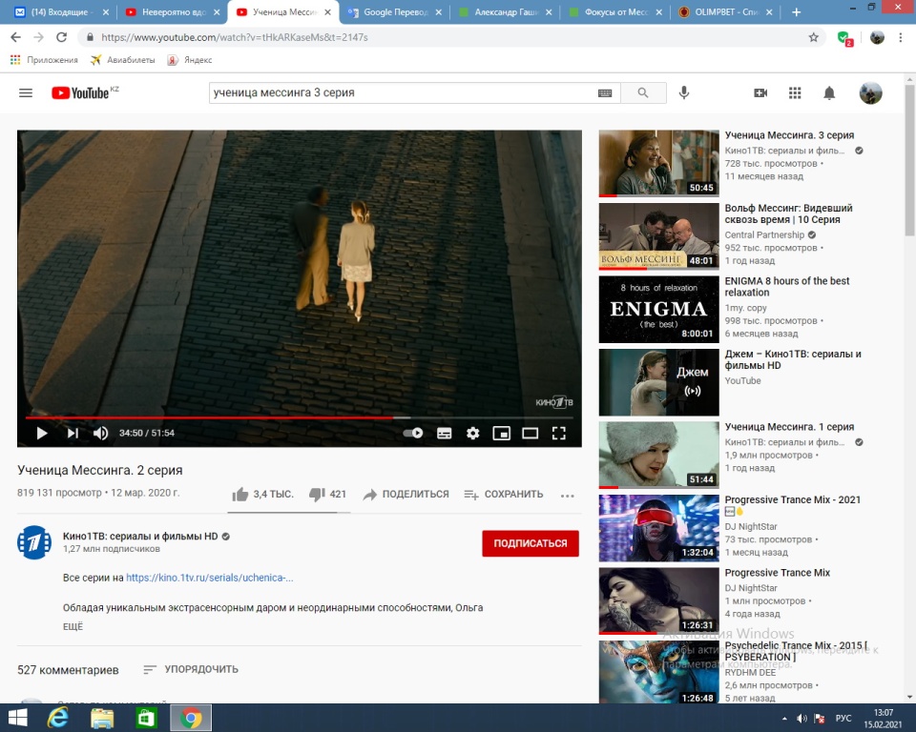Open Яндекс bookmark

coord(190,59)
